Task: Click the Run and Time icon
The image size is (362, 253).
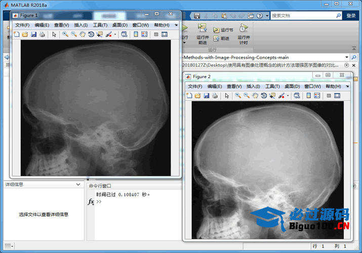Action: coord(244,32)
